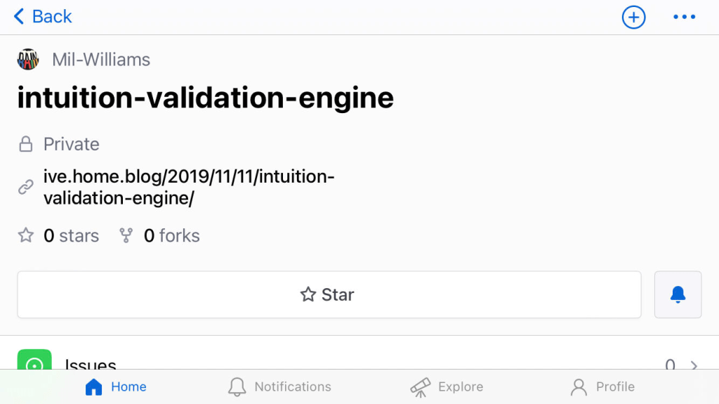The image size is (719, 404).
Task: Go to the Profile tab
Action: 602,386
